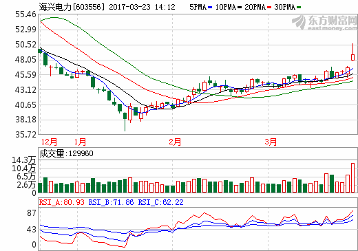Click the 5PMA legend label
The height and width of the screenshot is (251, 358).
coord(198,7)
